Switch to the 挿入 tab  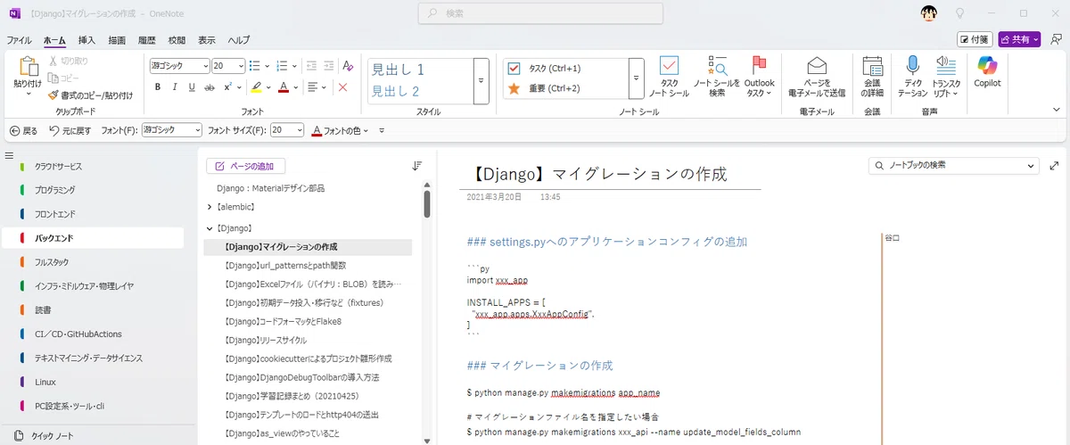pos(86,40)
